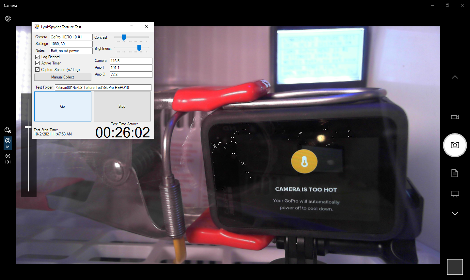Screen dimensions: 470x280
Task: Enable the photo timer
Action: (x=8, y=130)
